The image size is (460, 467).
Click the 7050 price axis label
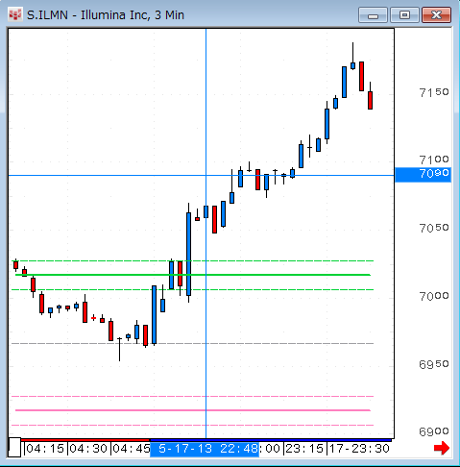pyautogui.click(x=434, y=228)
